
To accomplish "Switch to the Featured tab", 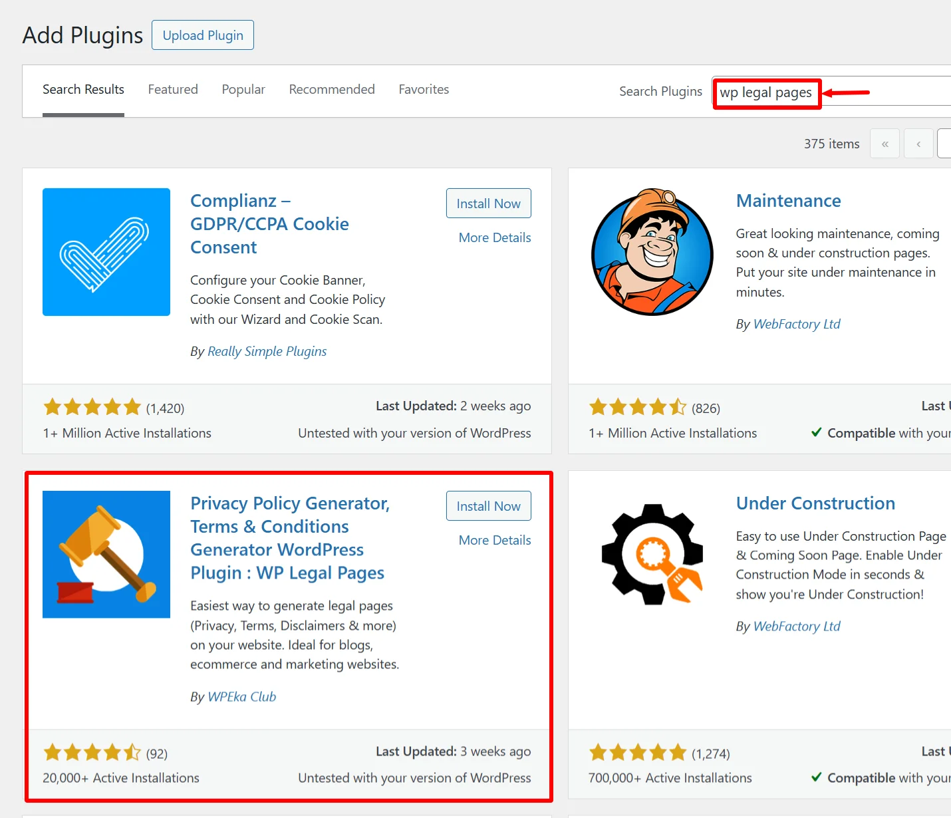I will pyautogui.click(x=173, y=90).
